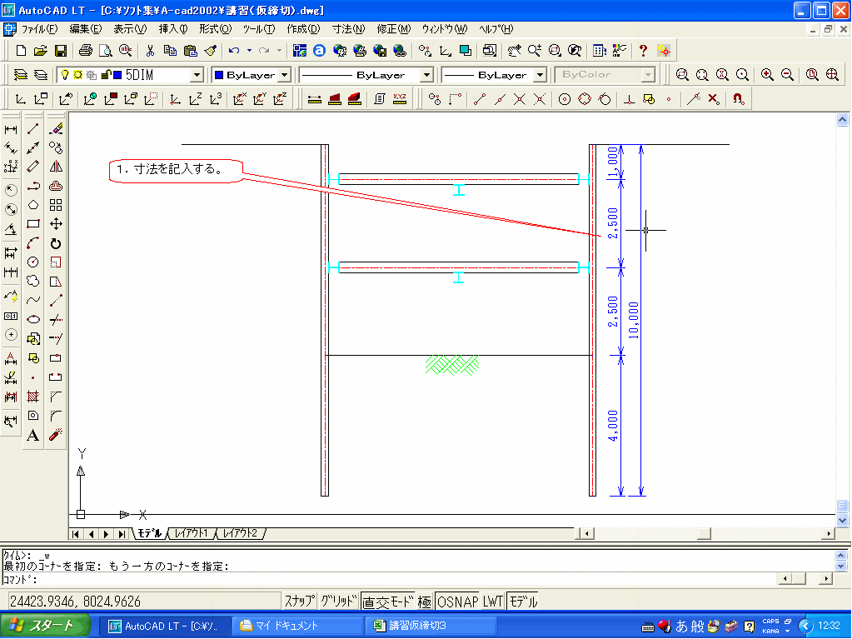Toggle グリッド display in status bar
This screenshot has height=639, width=852.
(338, 601)
